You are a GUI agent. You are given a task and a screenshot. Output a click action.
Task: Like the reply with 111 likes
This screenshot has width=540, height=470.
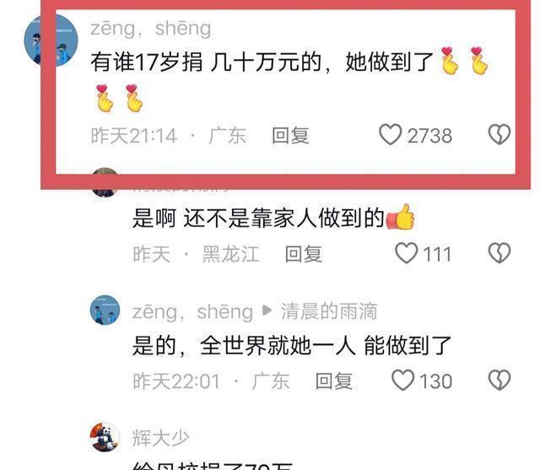coord(407,253)
